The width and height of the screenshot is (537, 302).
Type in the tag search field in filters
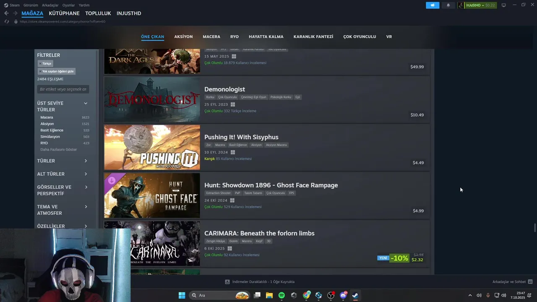(x=63, y=89)
